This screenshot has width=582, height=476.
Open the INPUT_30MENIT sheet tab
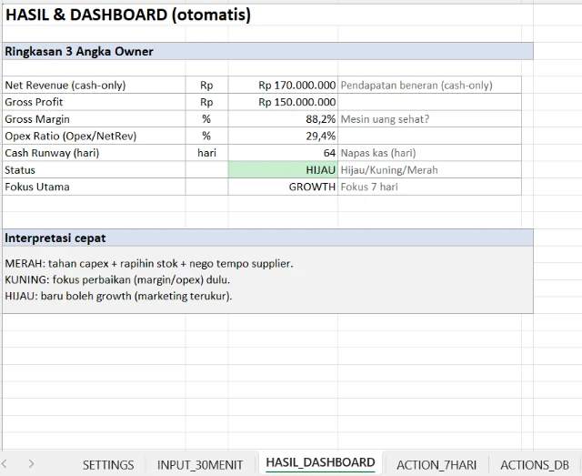[x=200, y=464]
